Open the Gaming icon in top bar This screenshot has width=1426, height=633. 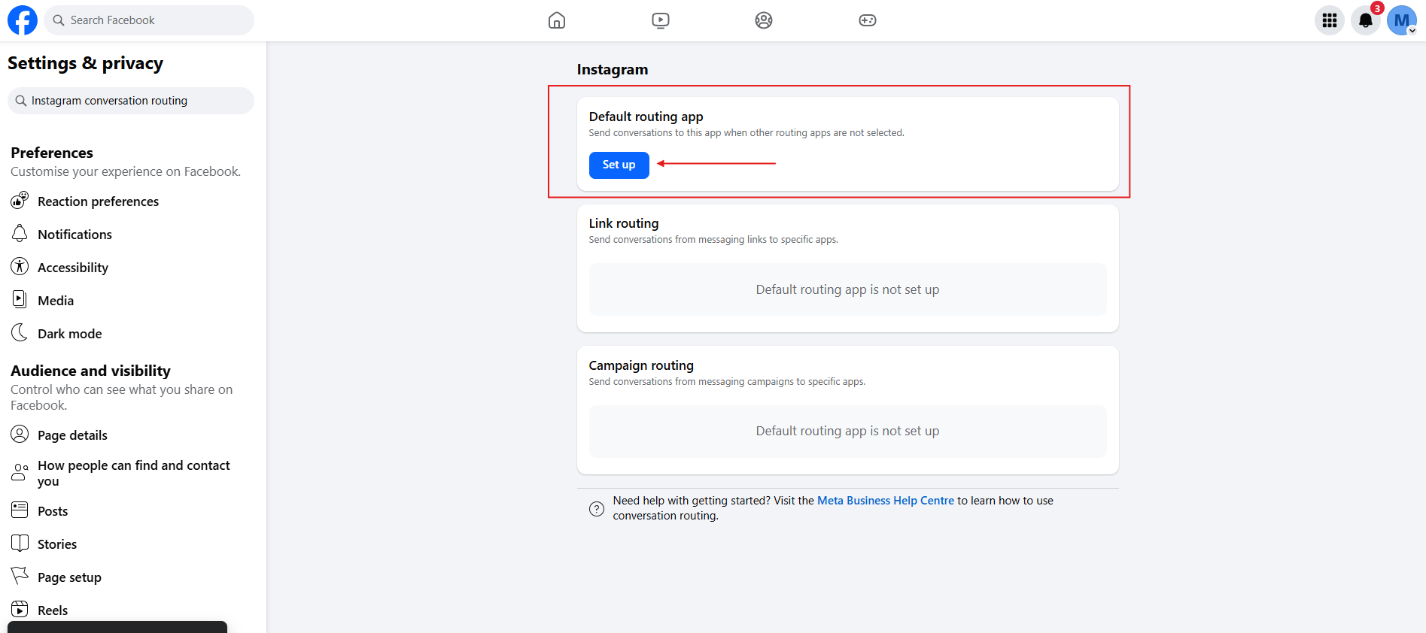point(867,20)
